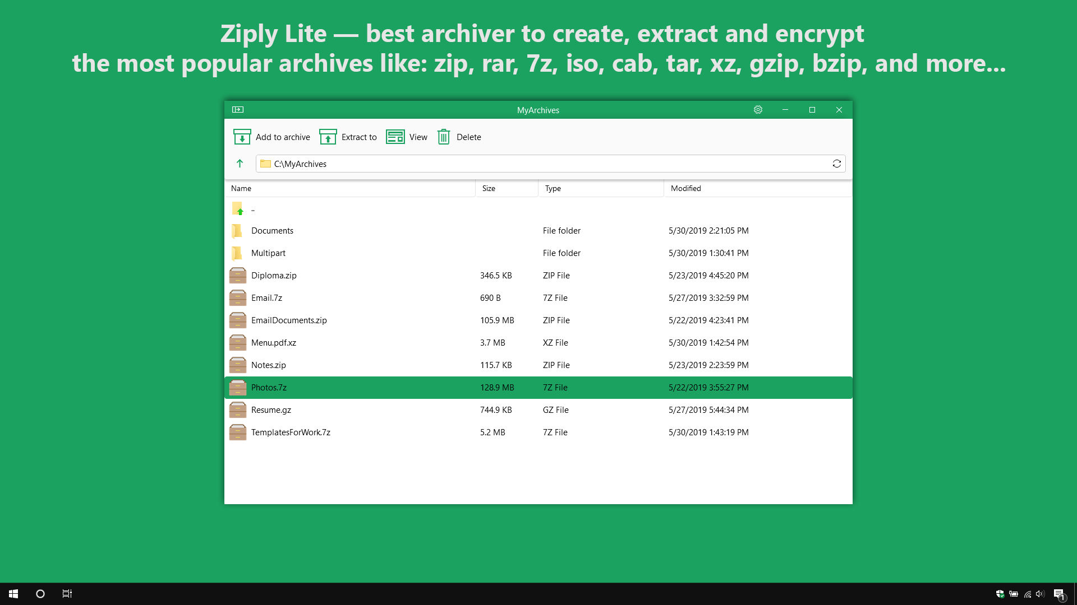Sort files by Type column

pyautogui.click(x=553, y=188)
